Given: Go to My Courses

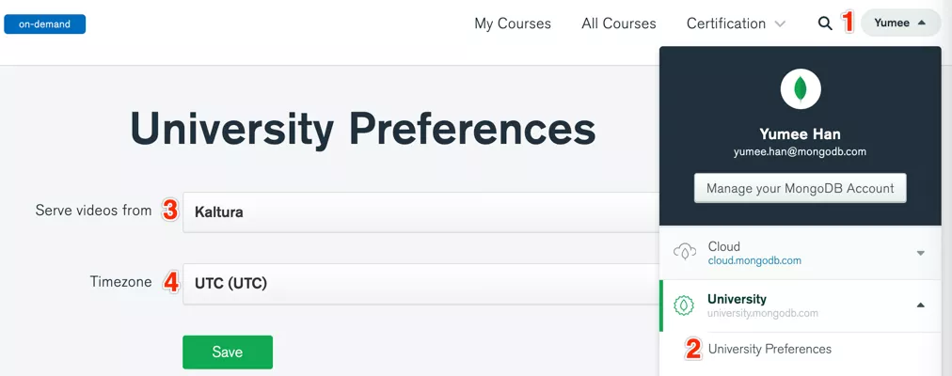Looking at the screenshot, I should click(x=513, y=23).
